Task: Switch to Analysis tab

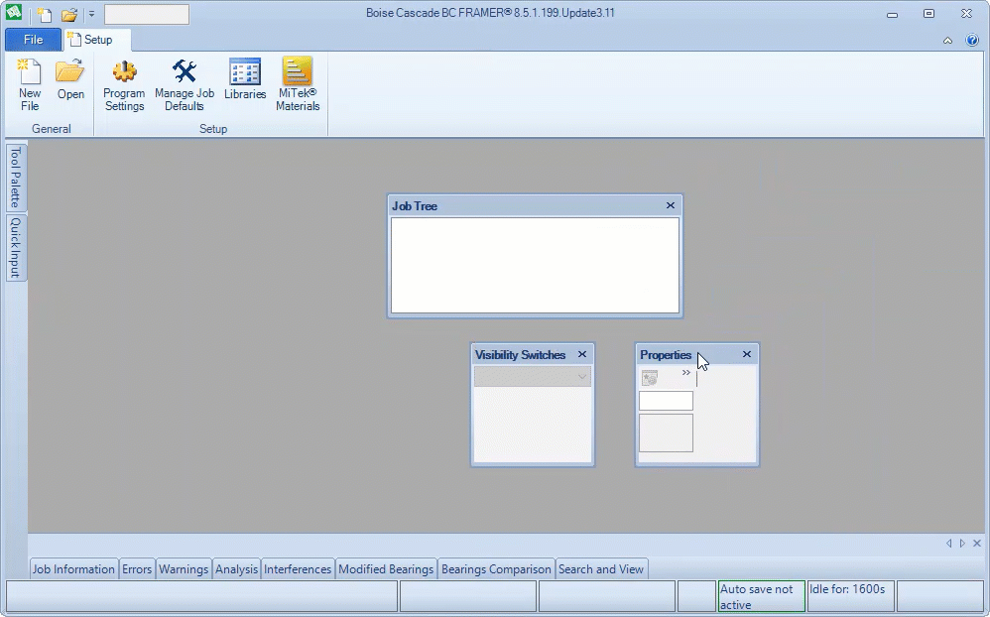Action: (x=236, y=569)
